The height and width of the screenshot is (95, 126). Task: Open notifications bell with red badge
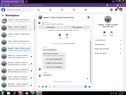click(x=116, y=10)
